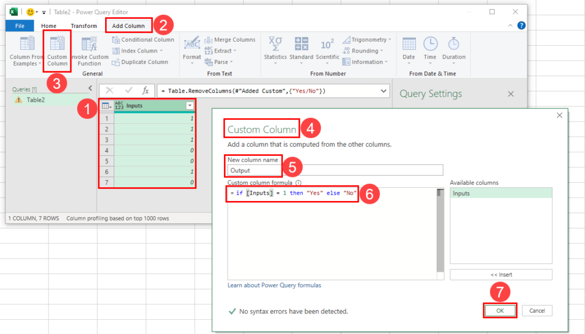
Task: Open the Standard operations tool
Action: click(x=302, y=50)
